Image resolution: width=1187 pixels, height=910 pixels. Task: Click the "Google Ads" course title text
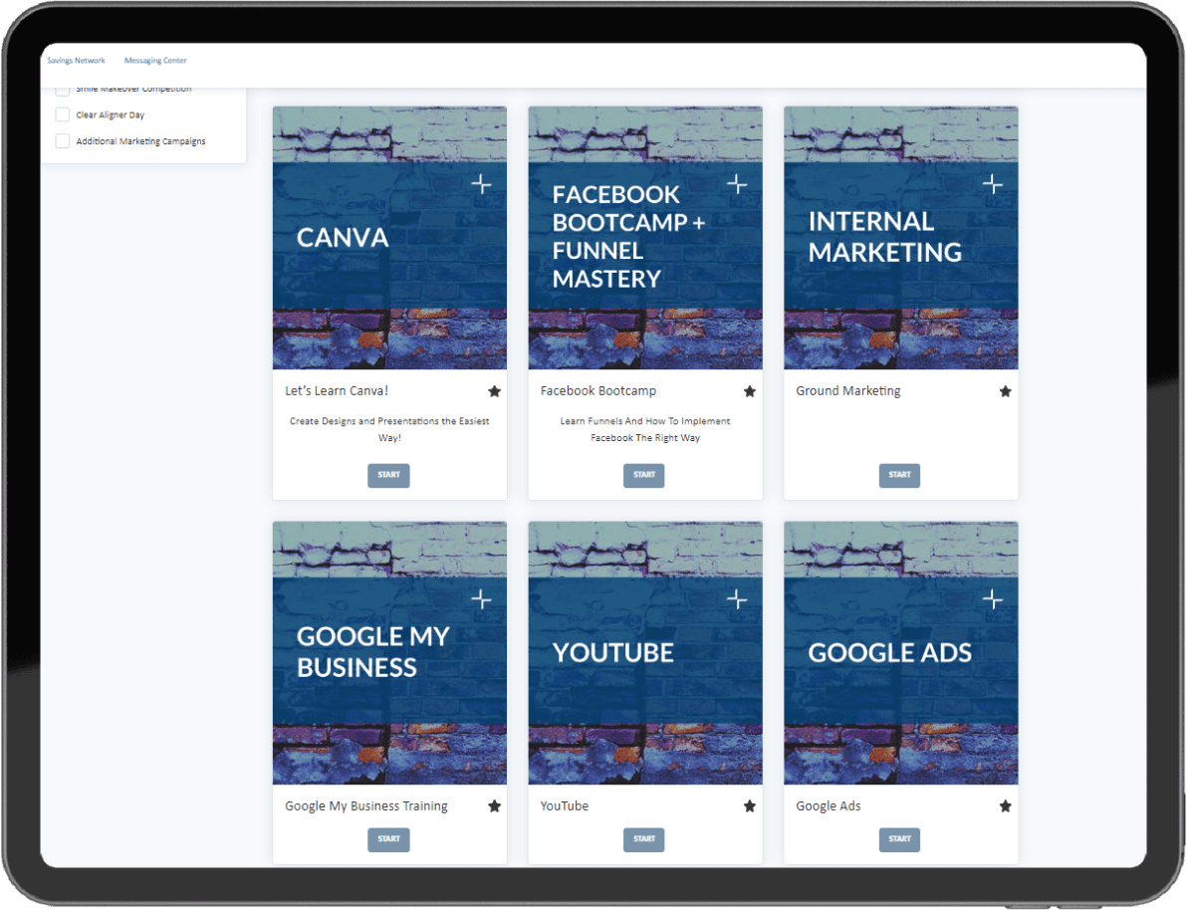click(x=829, y=806)
